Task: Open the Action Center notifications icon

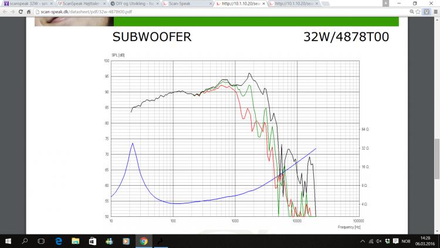Action: (x=395, y=242)
